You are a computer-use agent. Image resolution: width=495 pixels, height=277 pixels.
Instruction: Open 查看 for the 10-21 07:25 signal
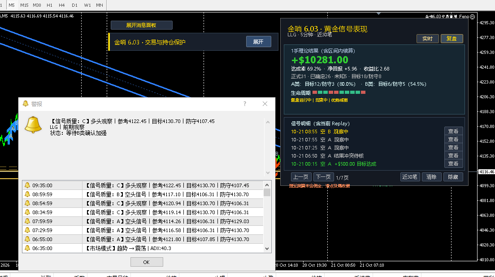[453, 147]
